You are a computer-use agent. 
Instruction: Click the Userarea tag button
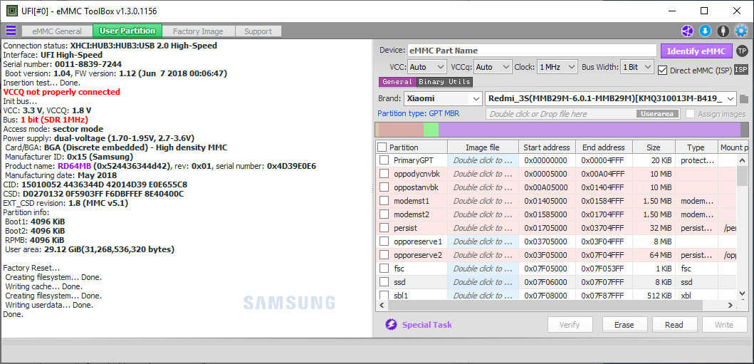point(659,114)
